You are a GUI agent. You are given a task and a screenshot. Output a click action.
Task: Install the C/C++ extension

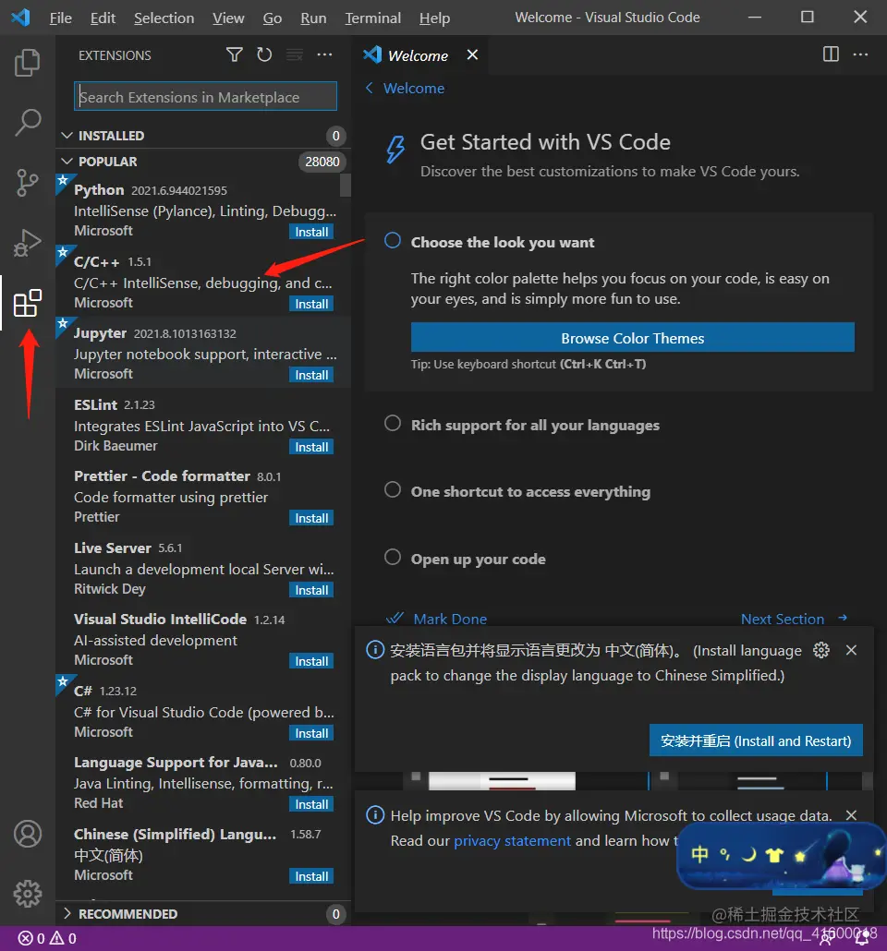[x=311, y=304]
